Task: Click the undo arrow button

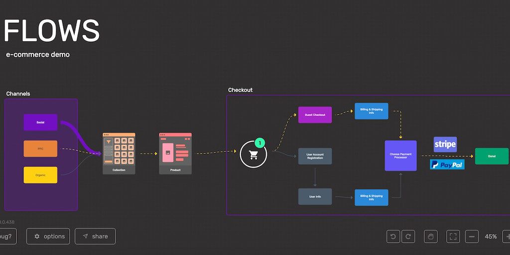Action: [x=393, y=237]
